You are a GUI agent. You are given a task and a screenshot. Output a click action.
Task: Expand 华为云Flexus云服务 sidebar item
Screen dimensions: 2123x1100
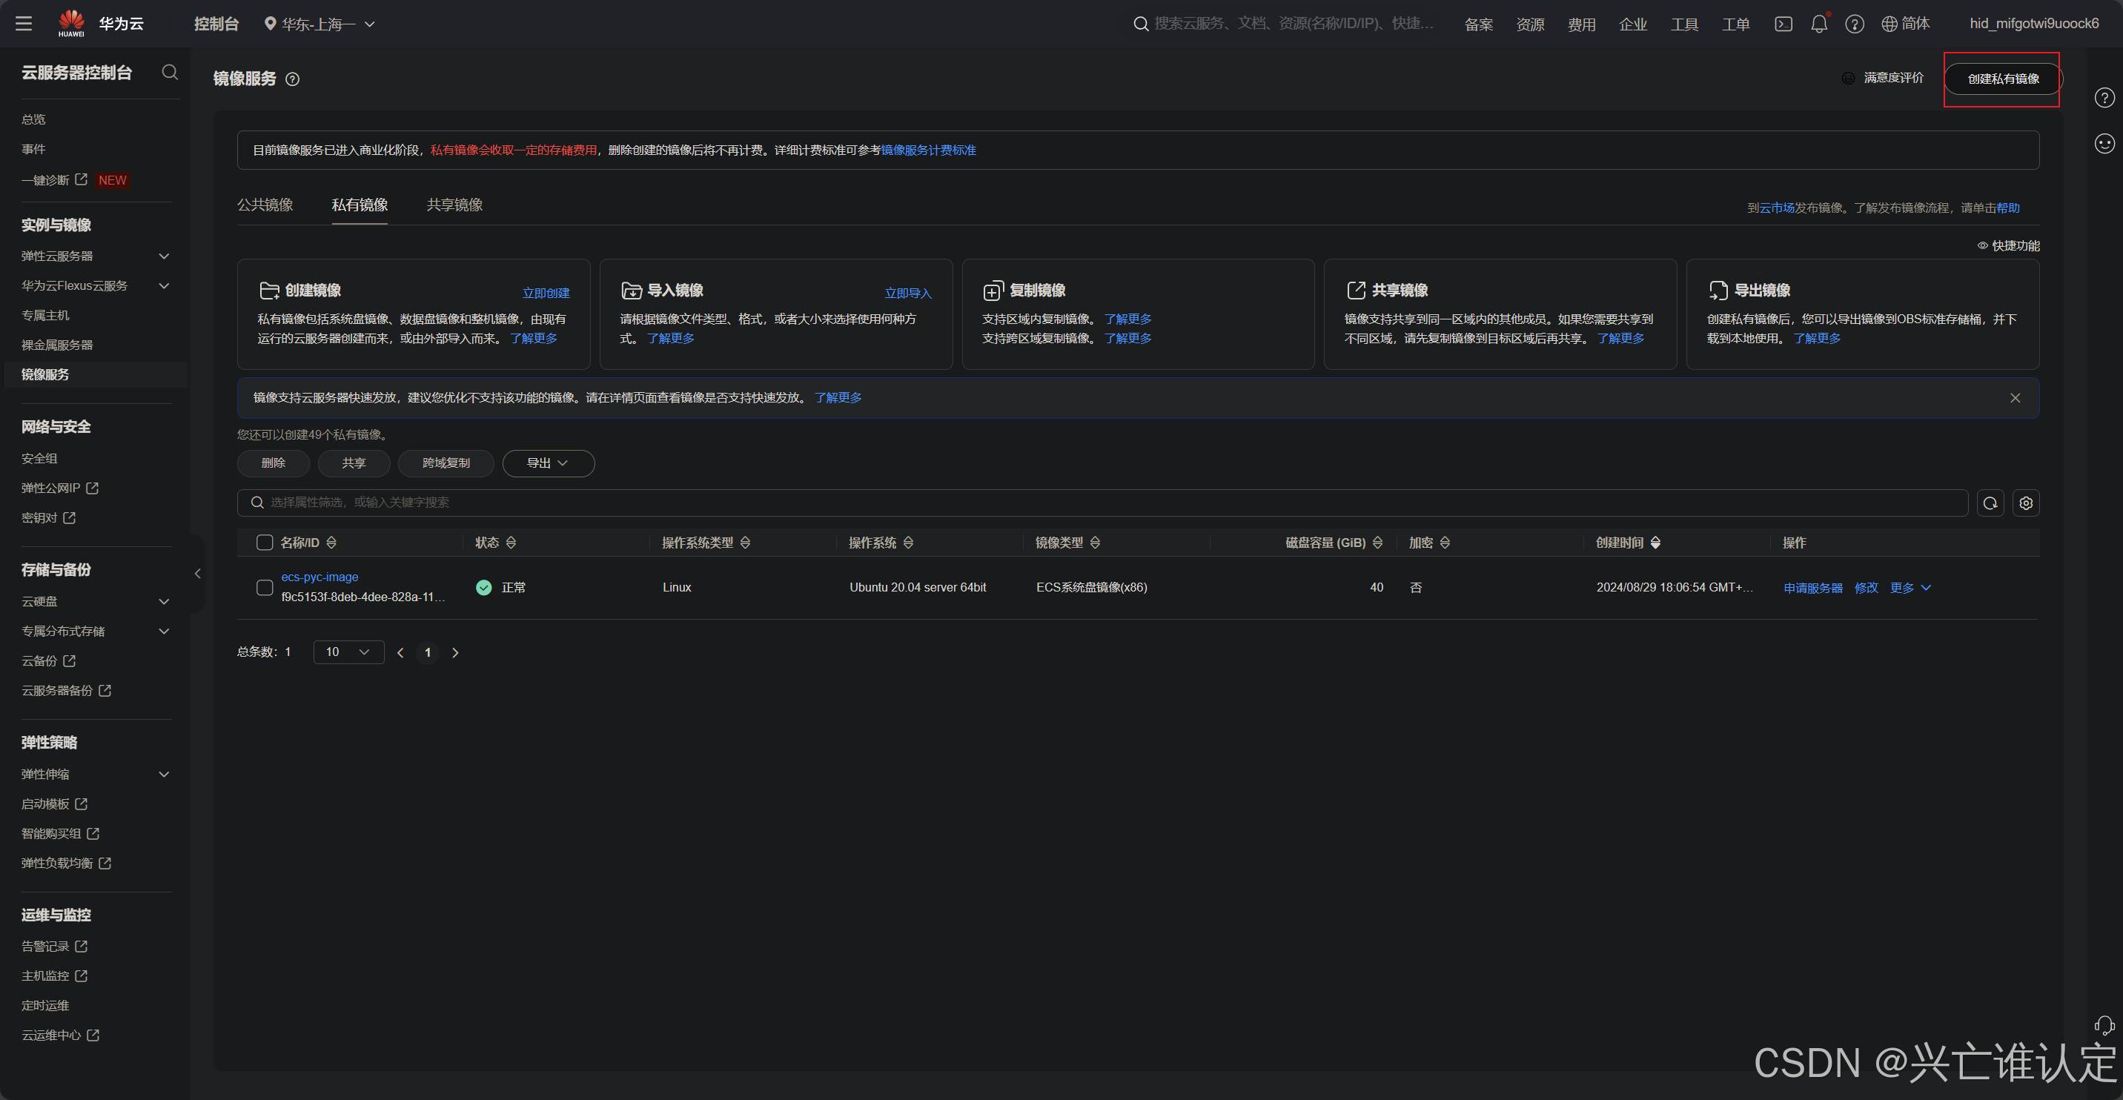164,286
